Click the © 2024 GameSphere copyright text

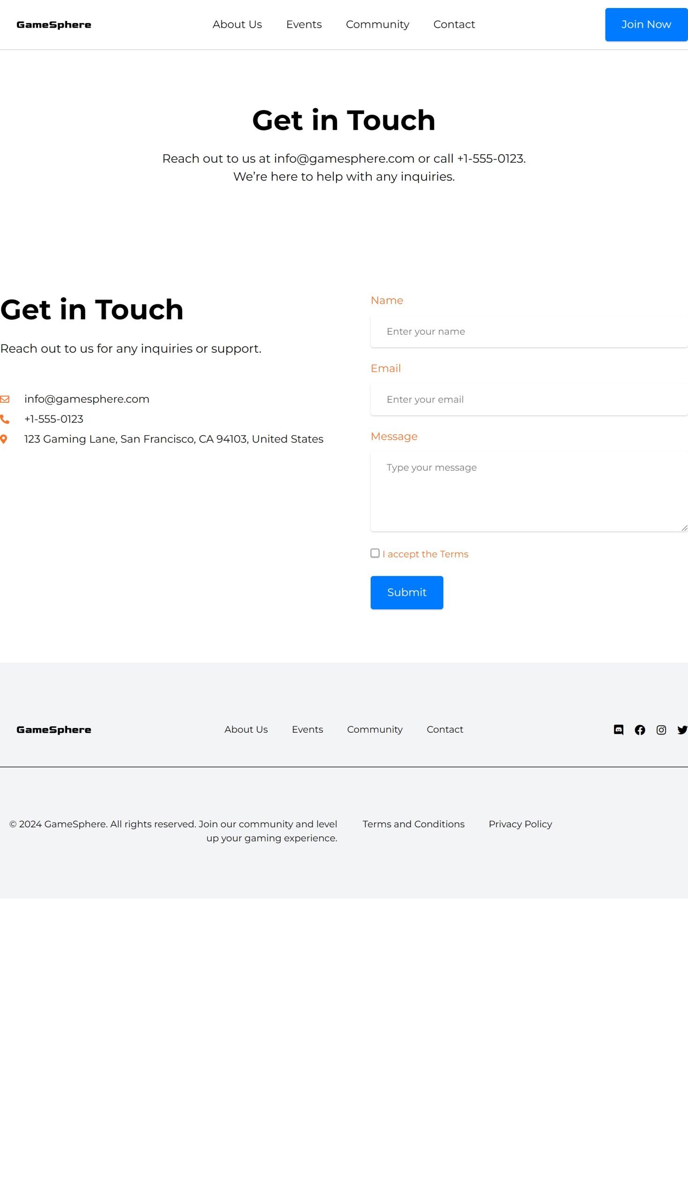tap(173, 831)
